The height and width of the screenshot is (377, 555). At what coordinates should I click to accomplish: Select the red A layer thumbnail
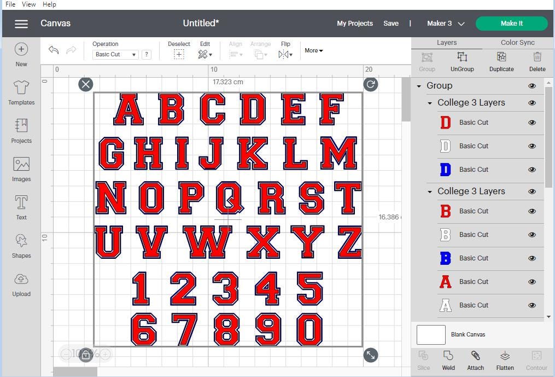[x=445, y=282]
